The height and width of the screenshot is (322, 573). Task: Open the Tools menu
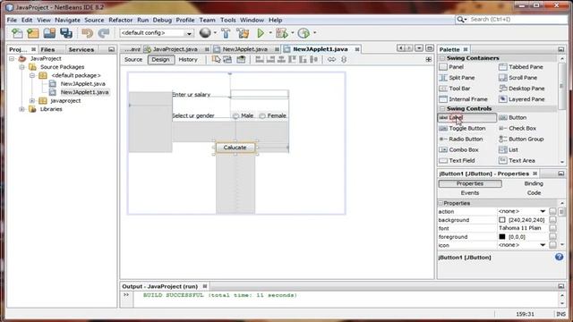[227, 20]
